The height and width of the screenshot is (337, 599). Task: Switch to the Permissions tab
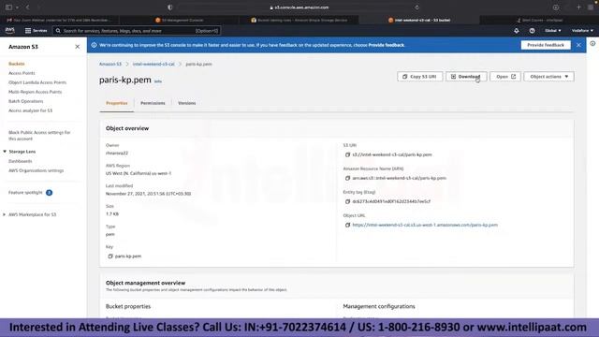pyautogui.click(x=153, y=103)
